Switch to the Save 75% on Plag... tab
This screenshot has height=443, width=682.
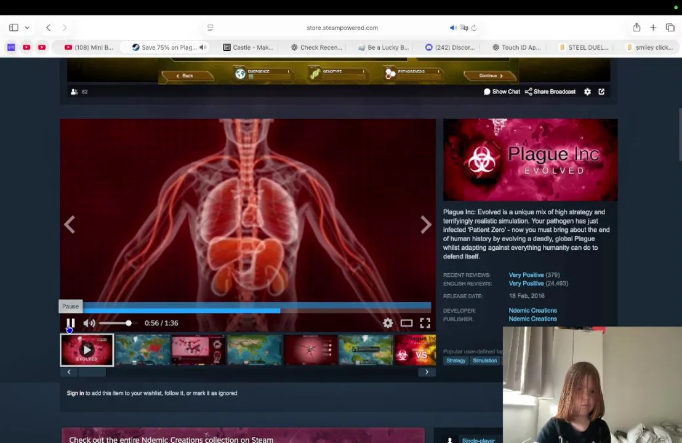coord(164,47)
